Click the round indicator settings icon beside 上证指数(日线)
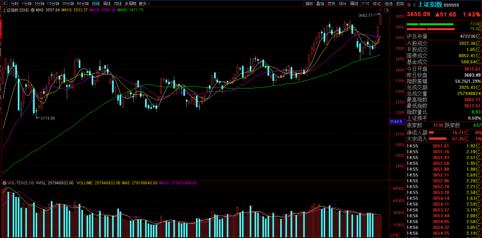 [33, 10]
